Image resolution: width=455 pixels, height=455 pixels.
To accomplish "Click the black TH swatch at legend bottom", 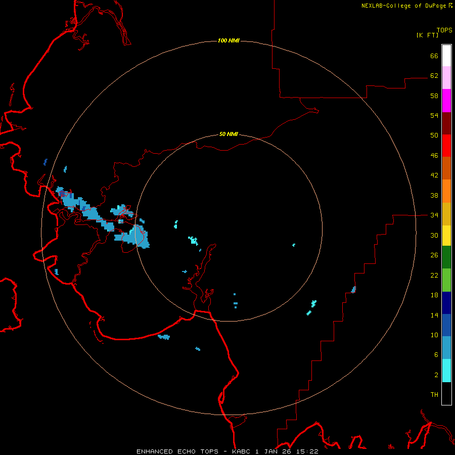I will tap(446, 393).
